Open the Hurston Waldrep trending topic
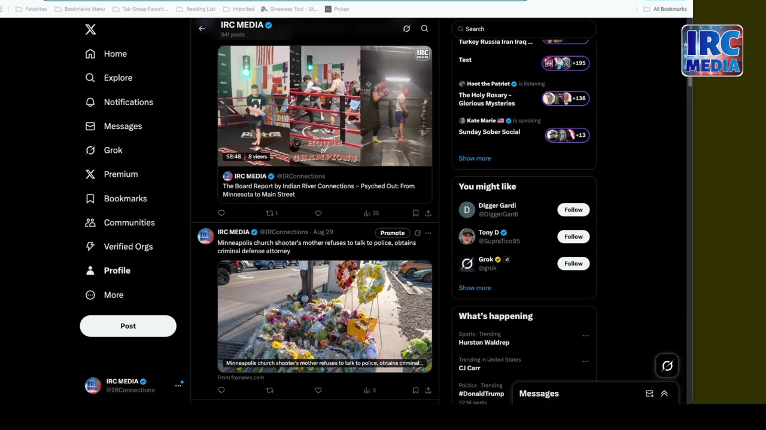This screenshot has width=766, height=430. pyautogui.click(x=484, y=343)
